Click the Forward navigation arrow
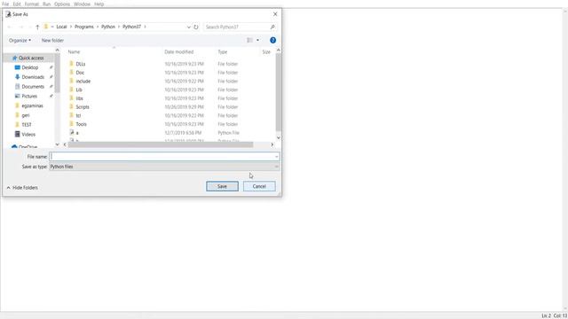 coord(21,27)
